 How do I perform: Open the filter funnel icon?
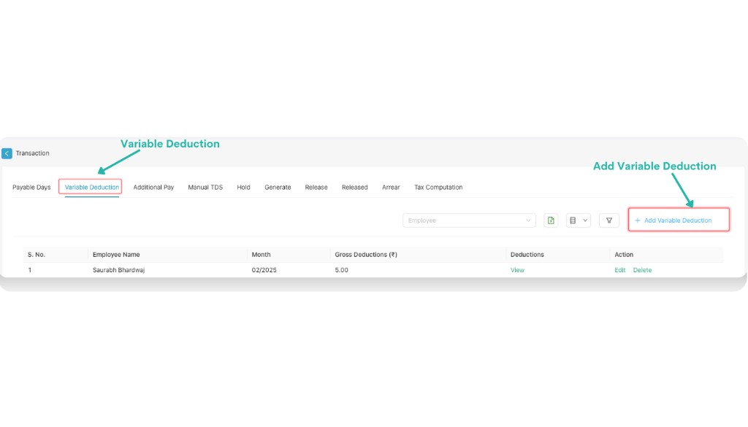(608, 220)
